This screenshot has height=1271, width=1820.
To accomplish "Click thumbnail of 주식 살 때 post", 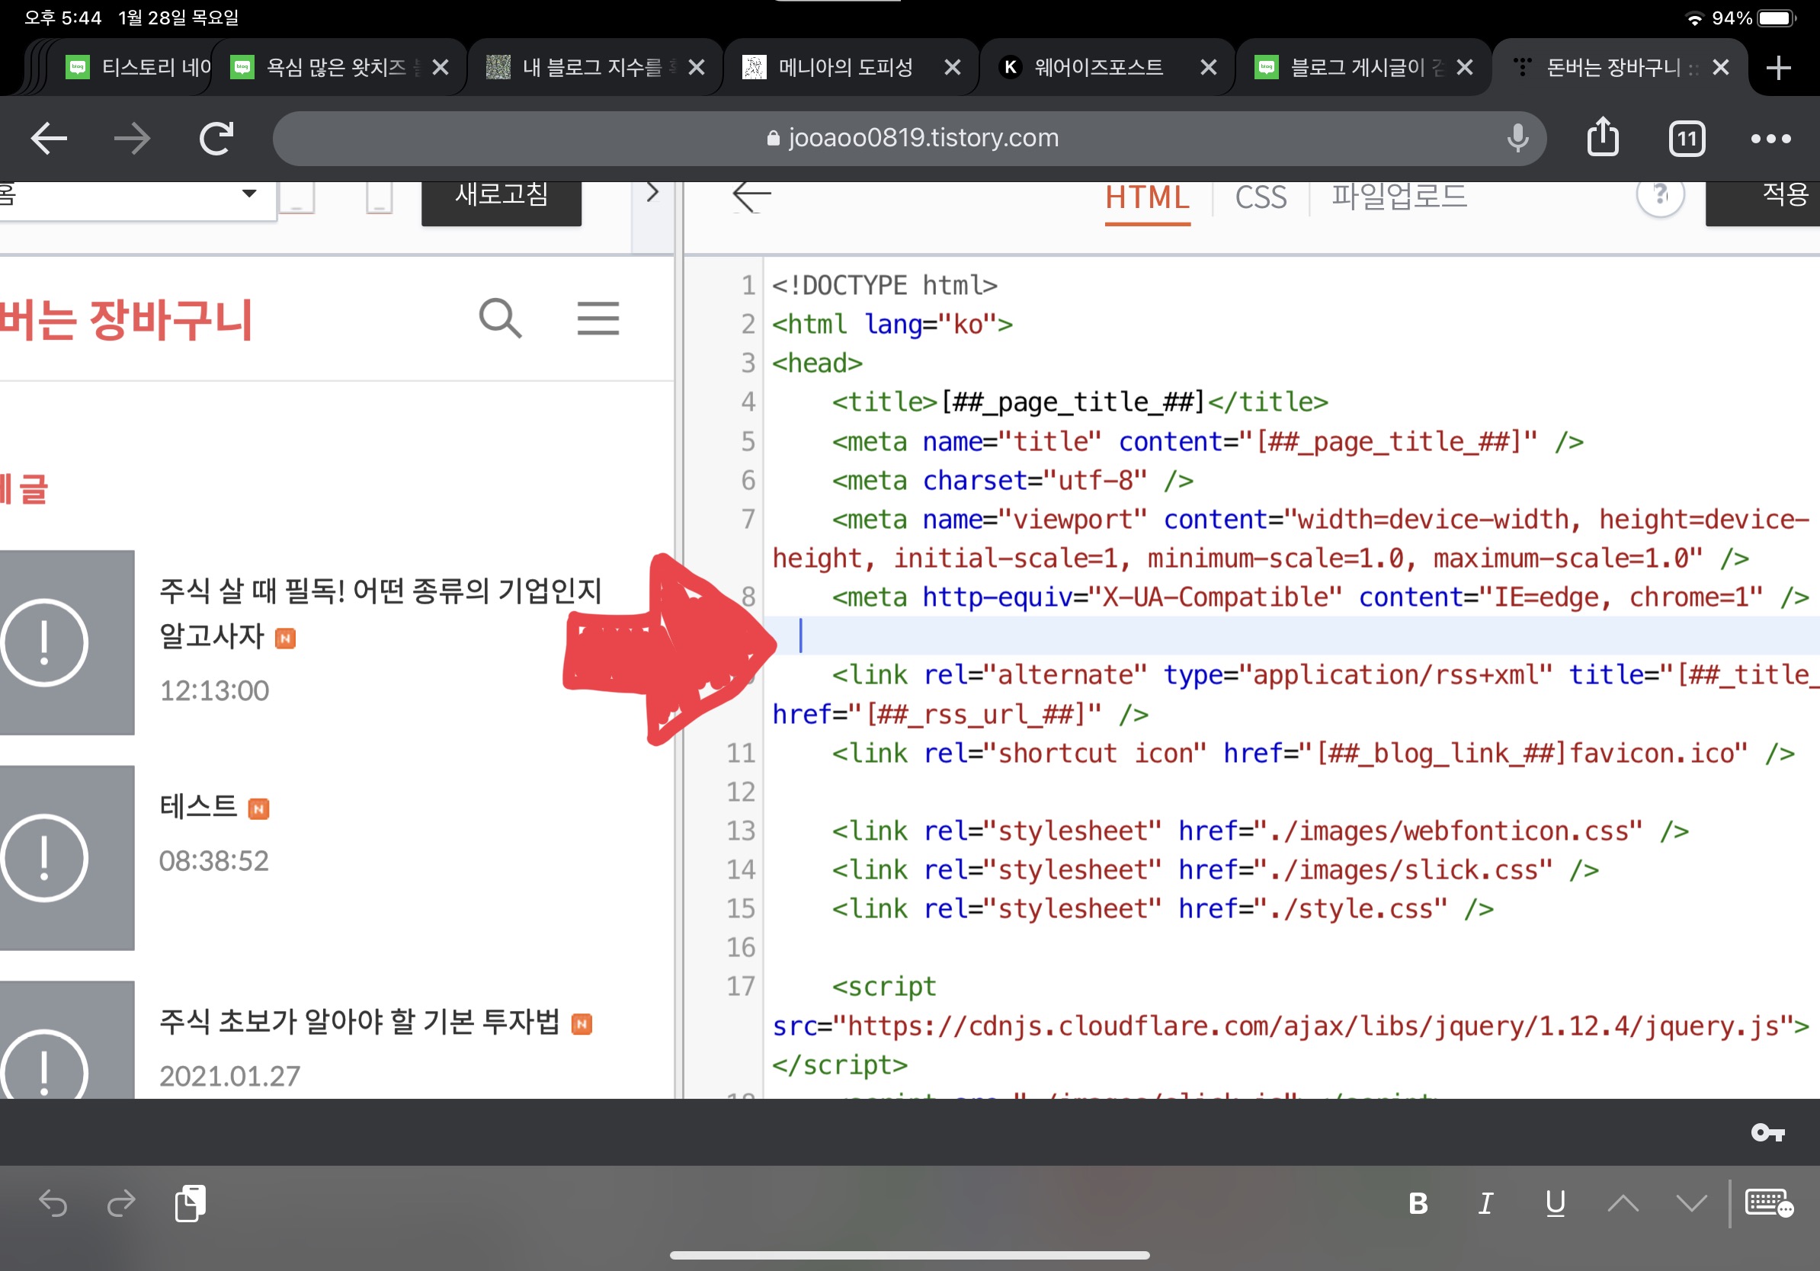I will 66,642.
